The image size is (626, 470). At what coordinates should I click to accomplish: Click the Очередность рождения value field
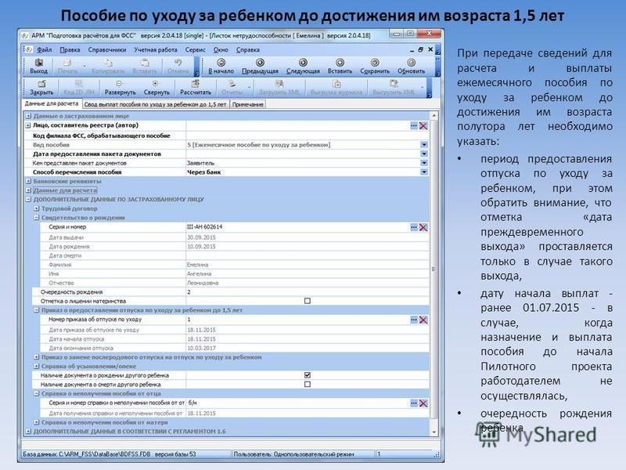pos(308,292)
